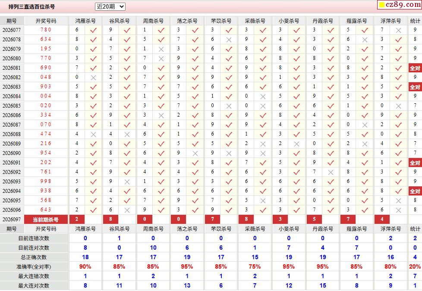Viewport: 422px width, 291px height.
Task: Open the 近20期 period dropdown
Action: (110, 6)
